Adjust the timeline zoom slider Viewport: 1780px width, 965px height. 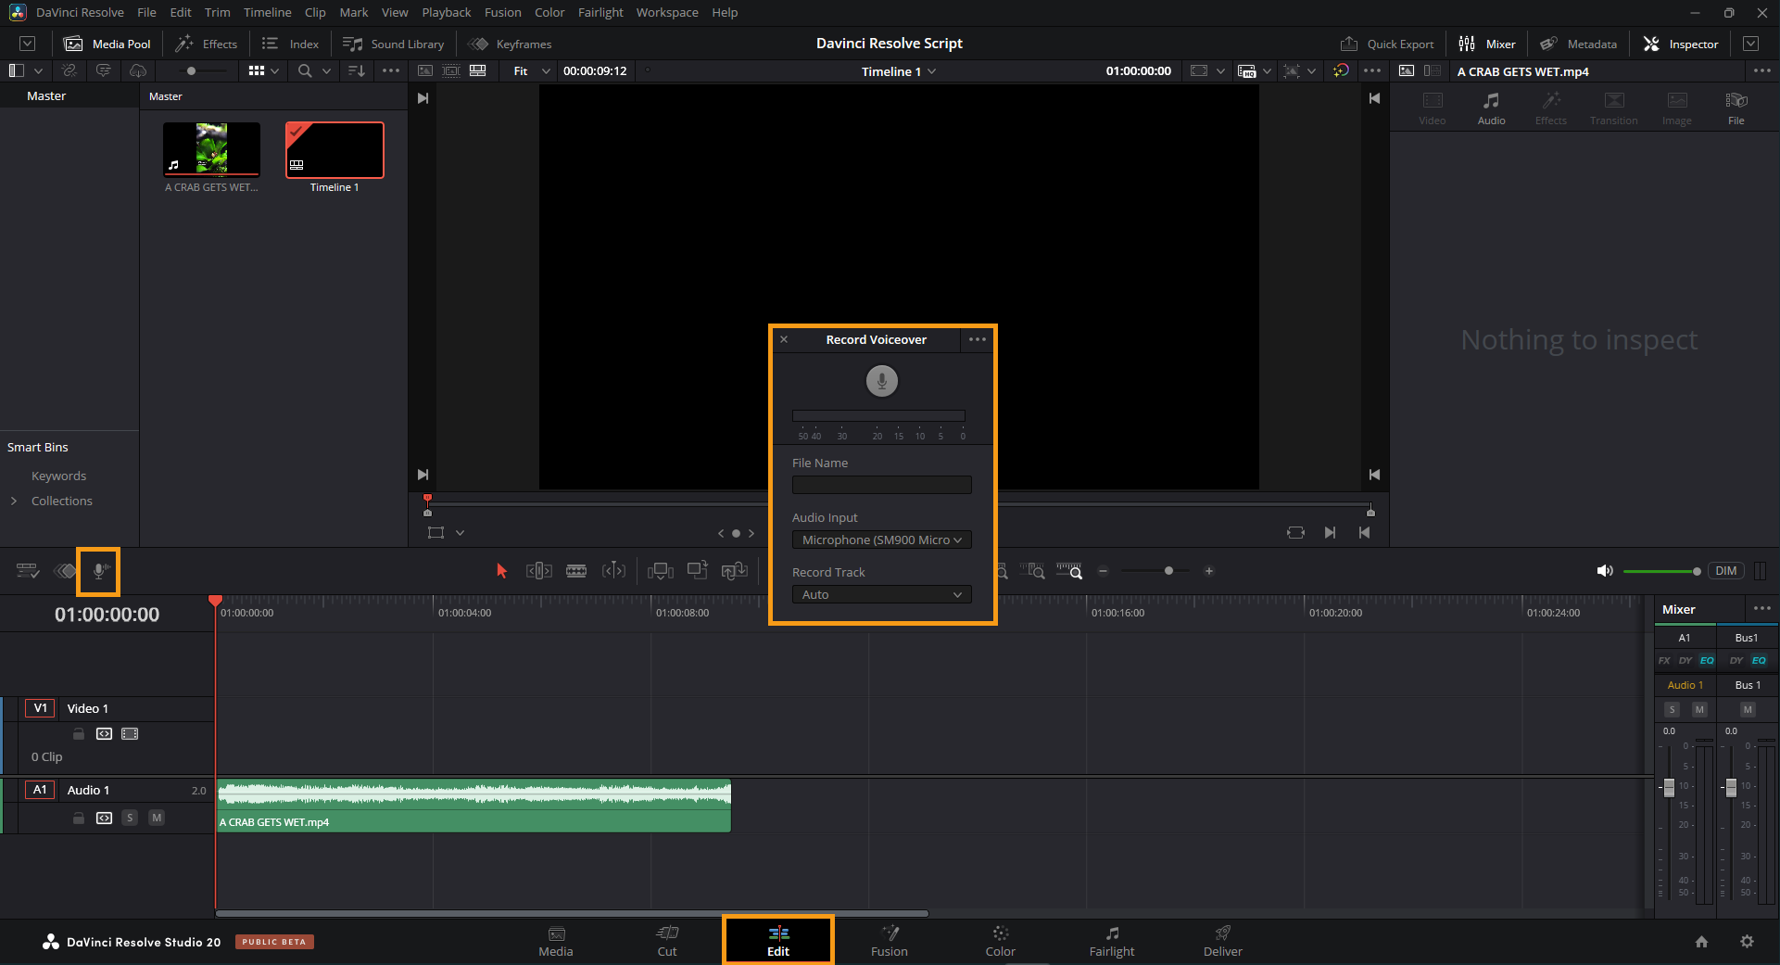pos(1155,571)
